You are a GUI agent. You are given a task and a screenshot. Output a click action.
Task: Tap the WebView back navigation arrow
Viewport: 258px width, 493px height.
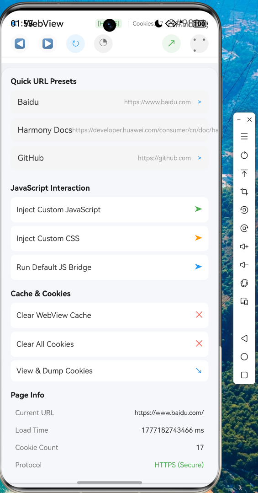20,43
